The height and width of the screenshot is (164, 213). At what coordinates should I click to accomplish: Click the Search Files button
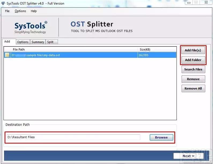(x=193, y=69)
